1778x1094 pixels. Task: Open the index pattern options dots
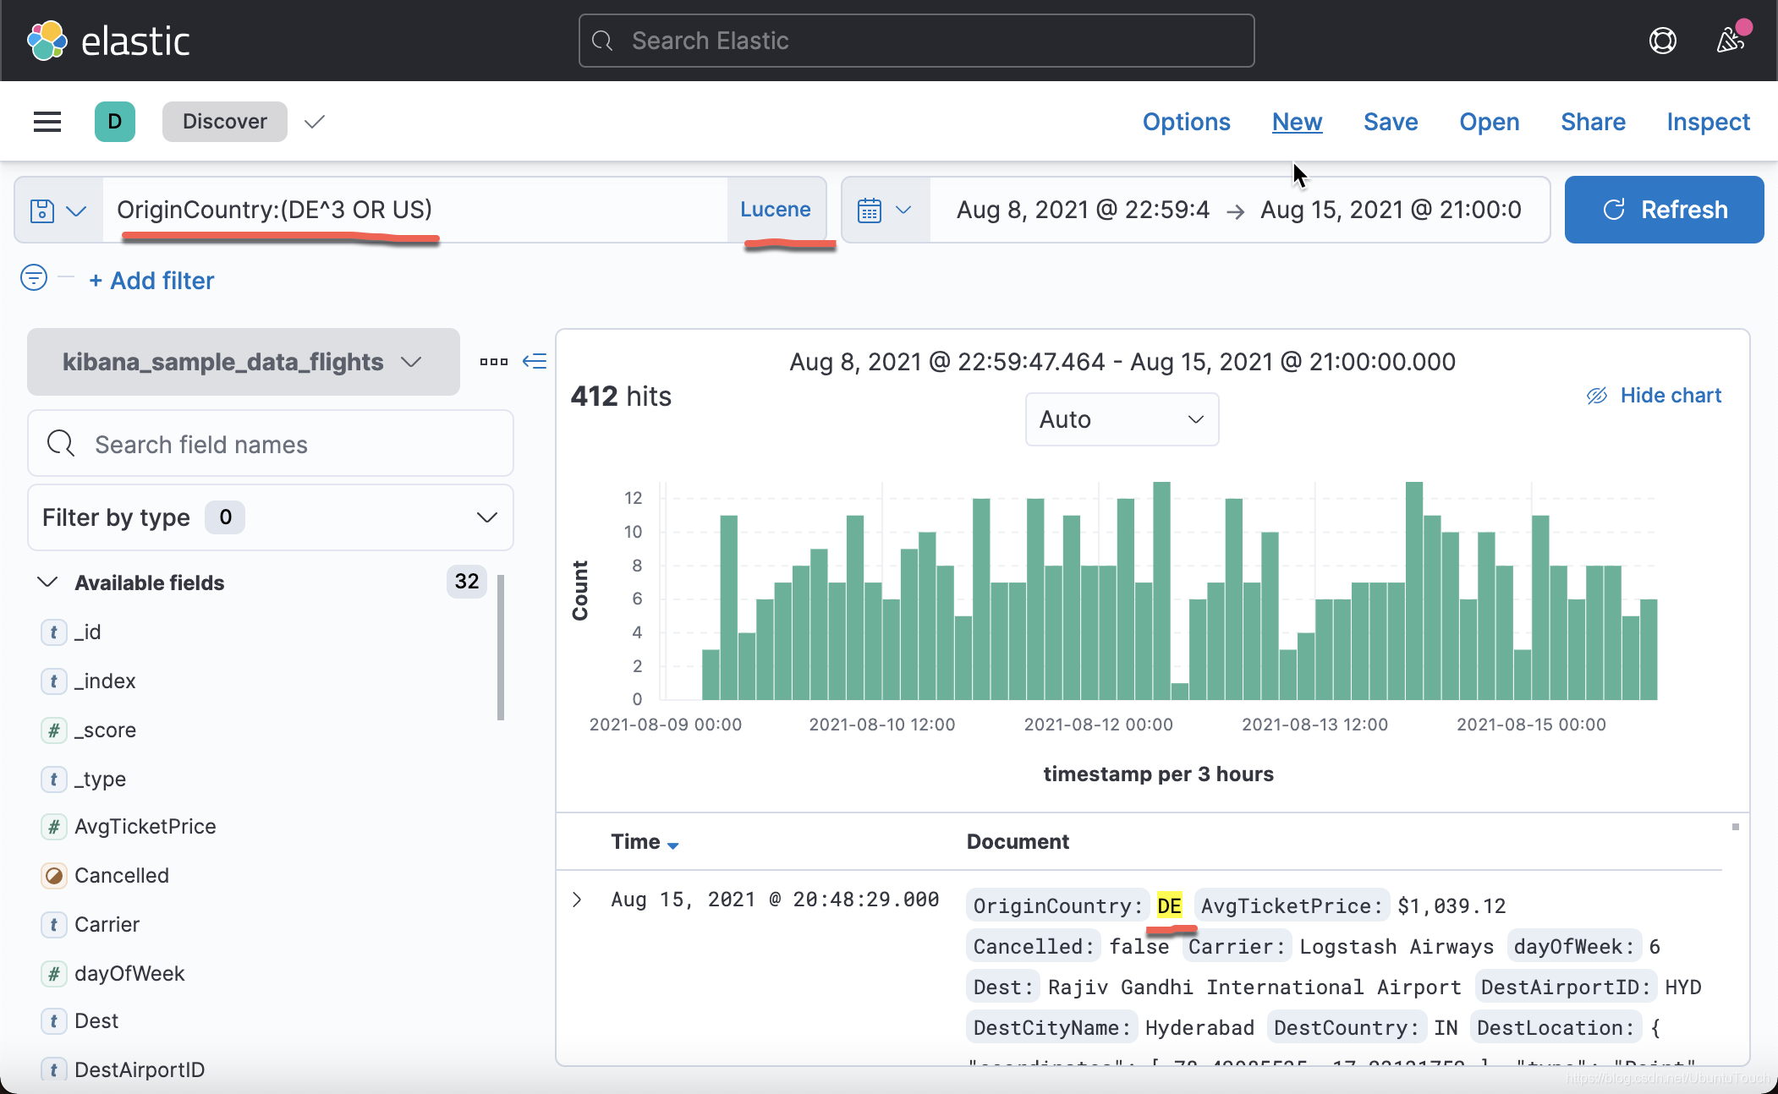pos(494,362)
